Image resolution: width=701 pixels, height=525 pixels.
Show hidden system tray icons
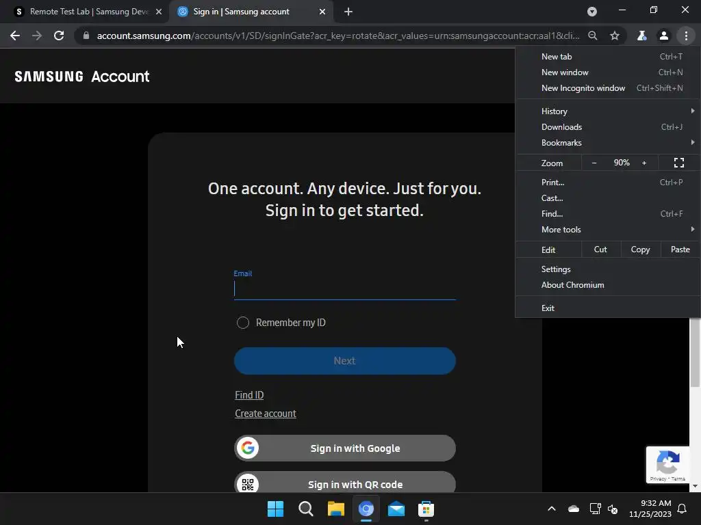pyautogui.click(x=552, y=509)
